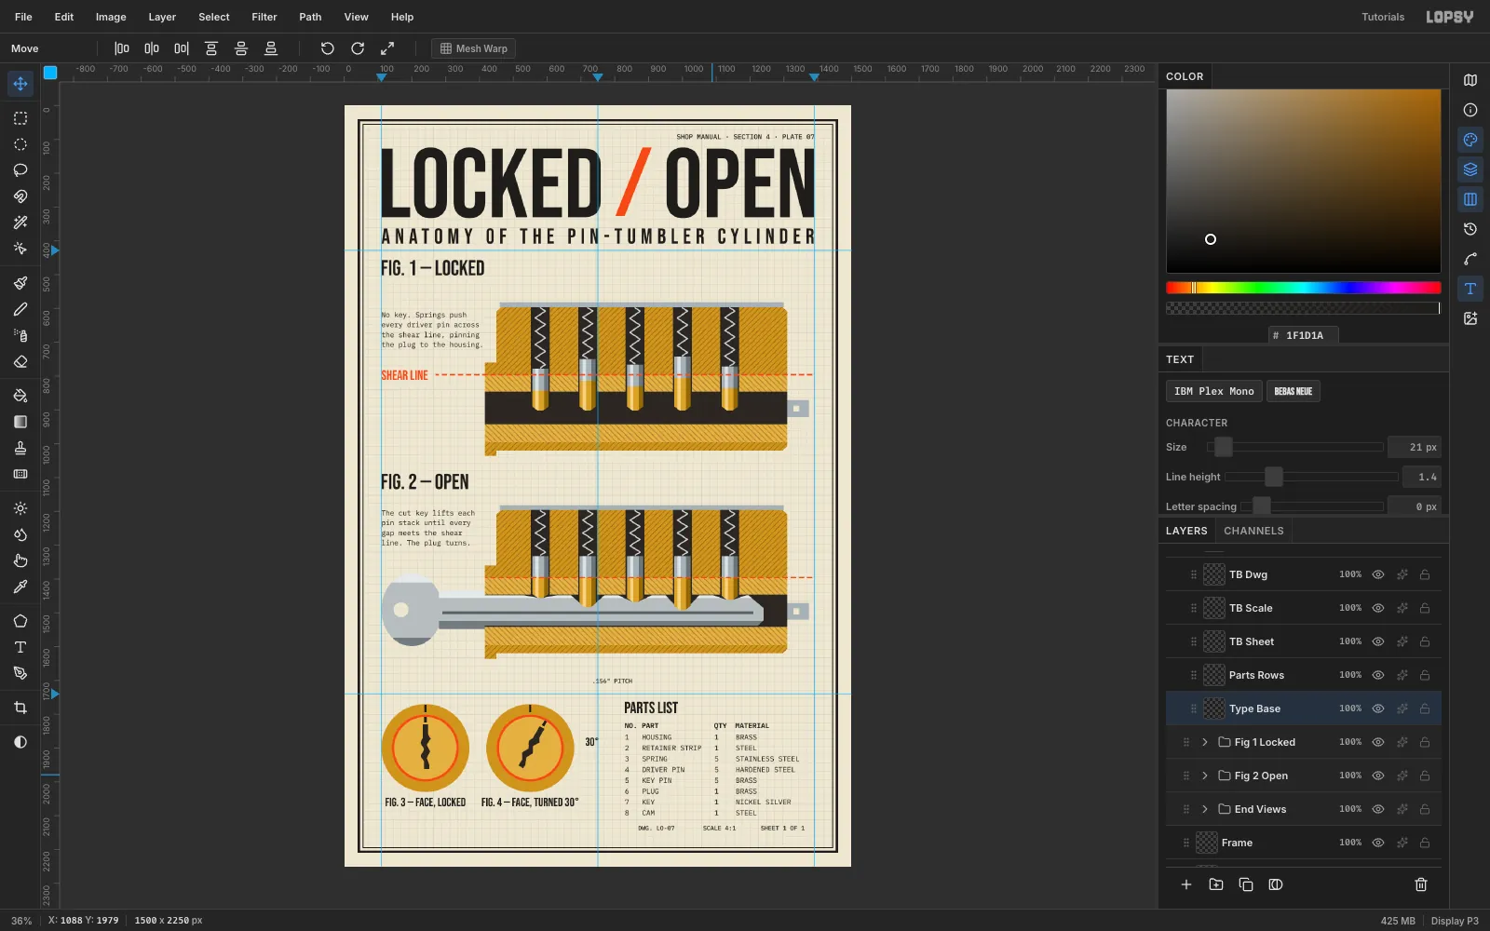Add a layer mask

[x=1276, y=884]
